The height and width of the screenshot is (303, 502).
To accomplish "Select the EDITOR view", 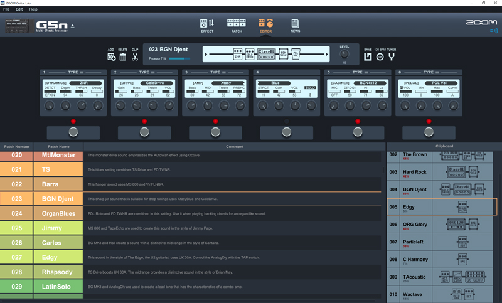I will [265, 26].
